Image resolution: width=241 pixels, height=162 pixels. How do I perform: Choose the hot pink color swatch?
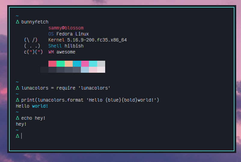tap(85, 64)
